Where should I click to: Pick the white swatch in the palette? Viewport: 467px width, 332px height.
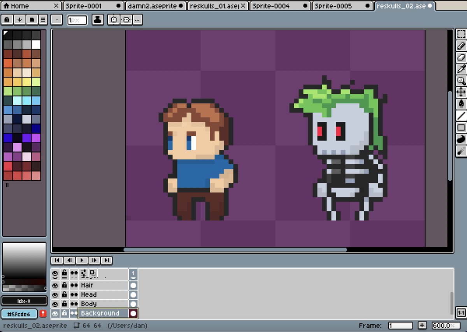tap(36, 44)
